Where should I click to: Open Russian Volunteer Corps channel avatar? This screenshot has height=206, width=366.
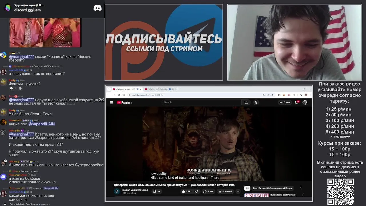pyautogui.click(x=117, y=191)
